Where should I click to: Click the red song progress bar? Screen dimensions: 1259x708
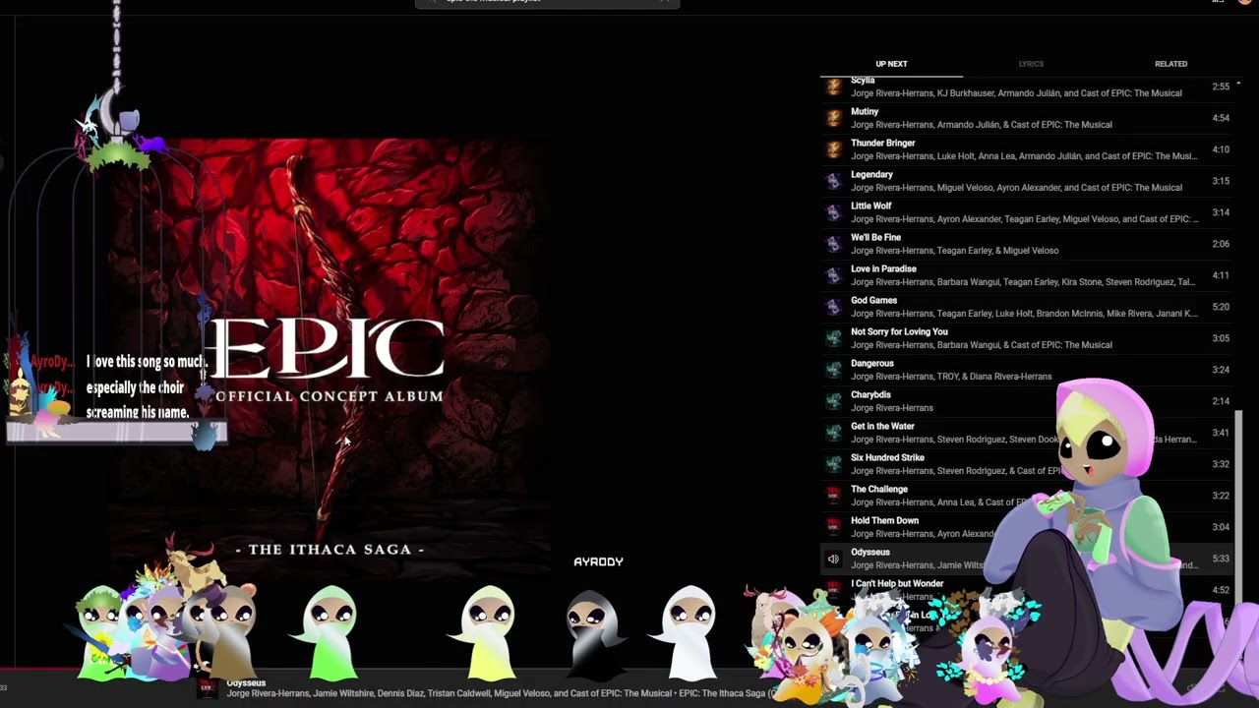pyautogui.click(x=39, y=671)
